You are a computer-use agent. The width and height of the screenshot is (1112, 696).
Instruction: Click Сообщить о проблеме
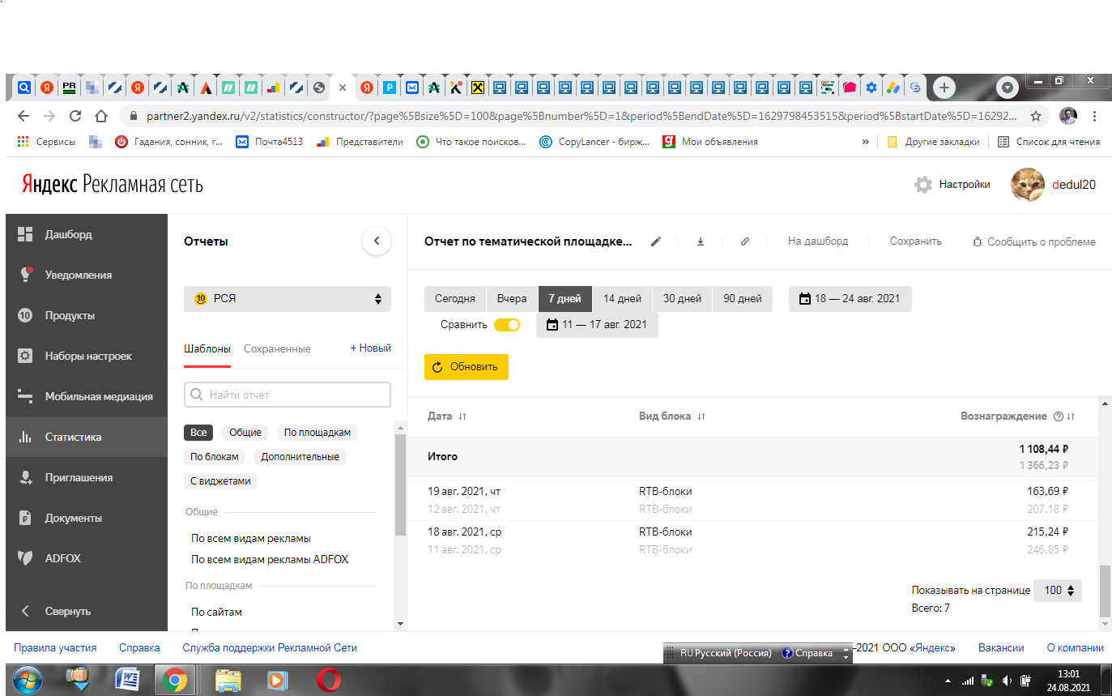[1034, 241]
